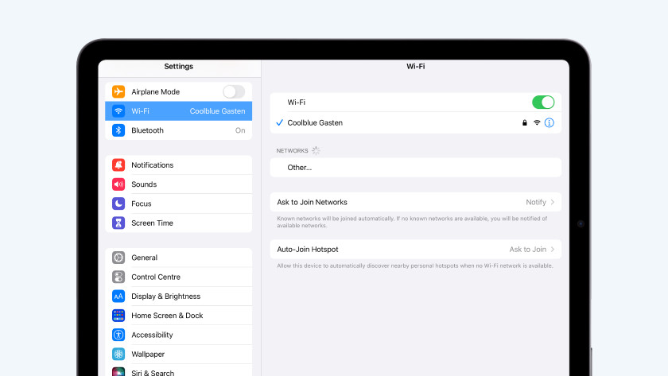Tap the Control Centre icon
Screen dimensions: 668x376
click(x=118, y=277)
